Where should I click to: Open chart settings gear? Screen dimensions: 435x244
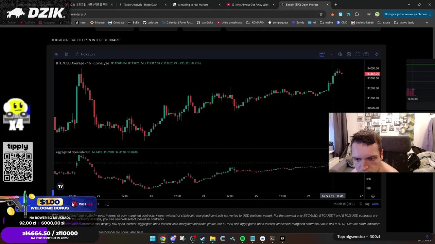(349, 54)
